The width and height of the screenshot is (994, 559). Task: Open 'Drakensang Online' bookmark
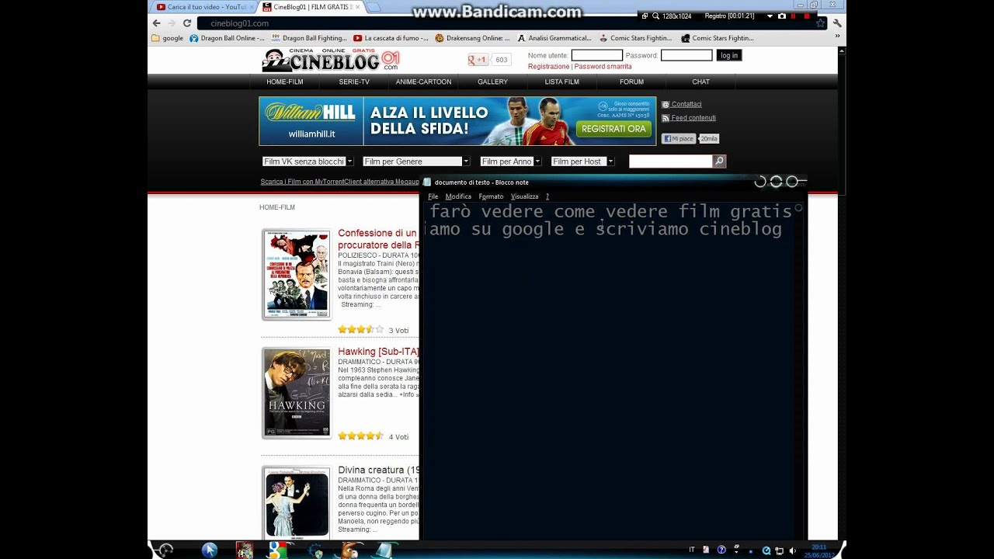pyautogui.click(x=473, y=38)
